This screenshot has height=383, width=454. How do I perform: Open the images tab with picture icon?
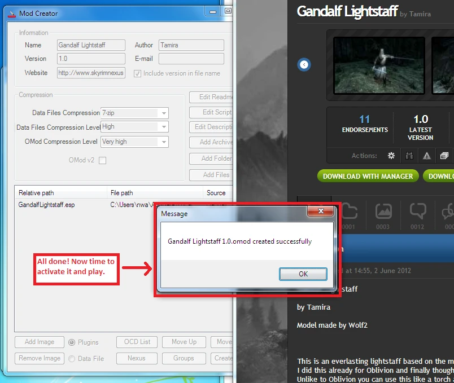coord(383,212)
